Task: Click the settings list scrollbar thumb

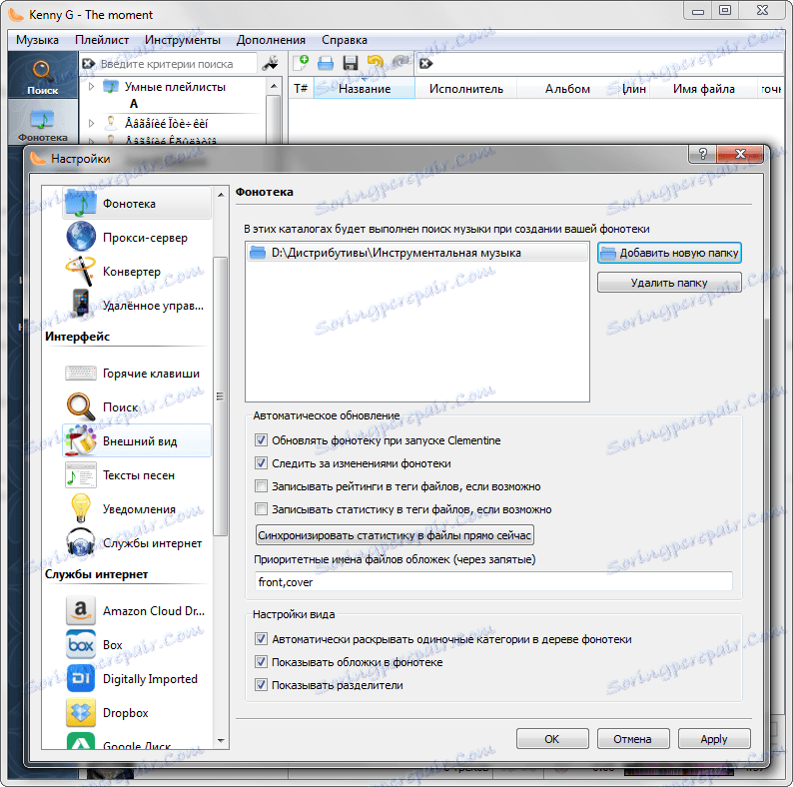Action: (x=220, y=396)
